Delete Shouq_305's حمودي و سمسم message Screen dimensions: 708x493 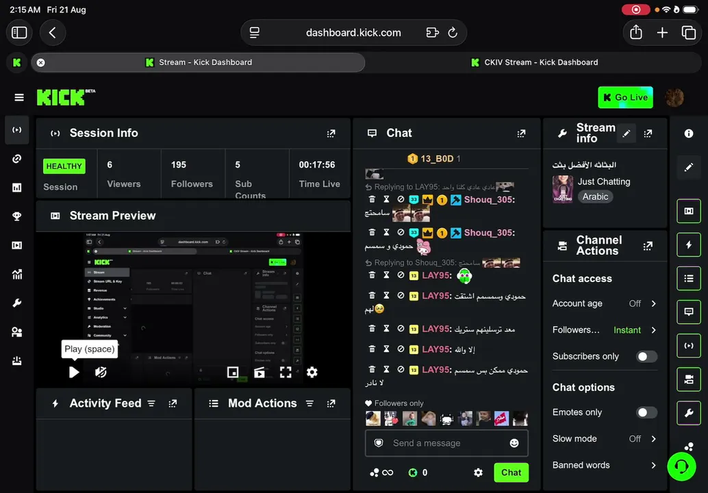coord(372,233)
